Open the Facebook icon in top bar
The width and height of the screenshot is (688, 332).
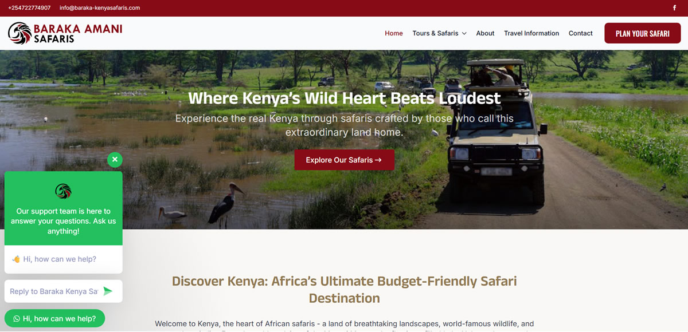[x=674, y=8]
